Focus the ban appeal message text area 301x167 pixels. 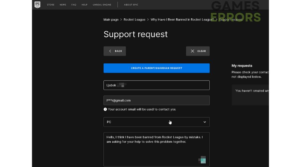tap(157, 149)
